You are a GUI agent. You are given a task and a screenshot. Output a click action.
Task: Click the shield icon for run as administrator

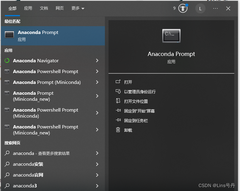[x=118, y=91]
